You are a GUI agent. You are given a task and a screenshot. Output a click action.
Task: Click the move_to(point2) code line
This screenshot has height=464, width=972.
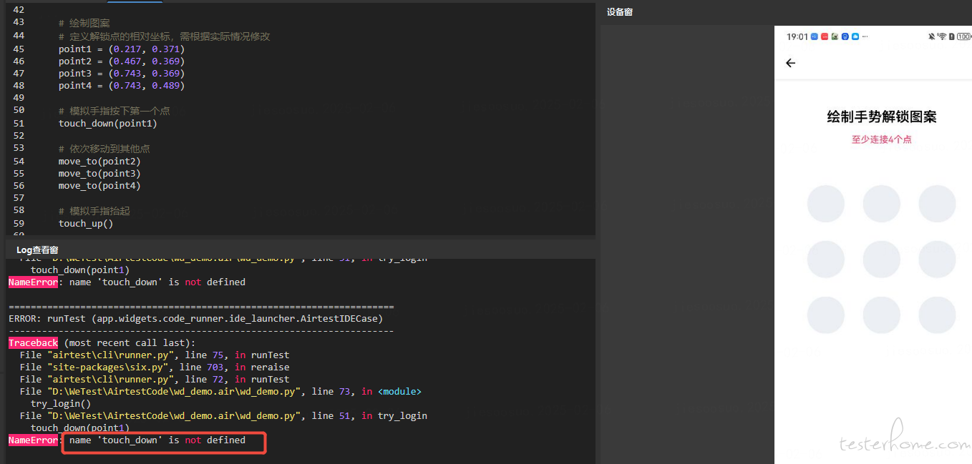[99, 161]
